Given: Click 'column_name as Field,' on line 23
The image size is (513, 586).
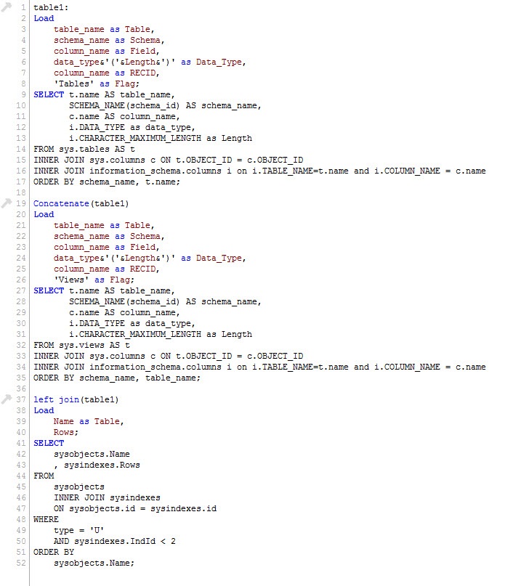Looking at the screenshot, I should pyautogui.click(x=107, y=247).
